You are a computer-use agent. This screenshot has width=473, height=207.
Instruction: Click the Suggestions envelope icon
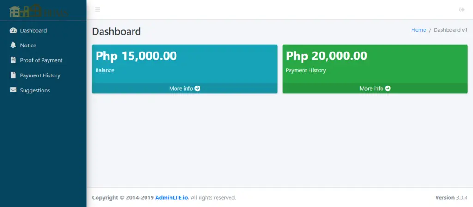[13, 90]
